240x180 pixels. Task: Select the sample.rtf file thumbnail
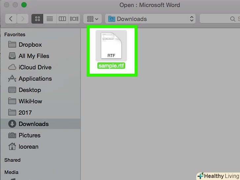[x=111, y=46]
